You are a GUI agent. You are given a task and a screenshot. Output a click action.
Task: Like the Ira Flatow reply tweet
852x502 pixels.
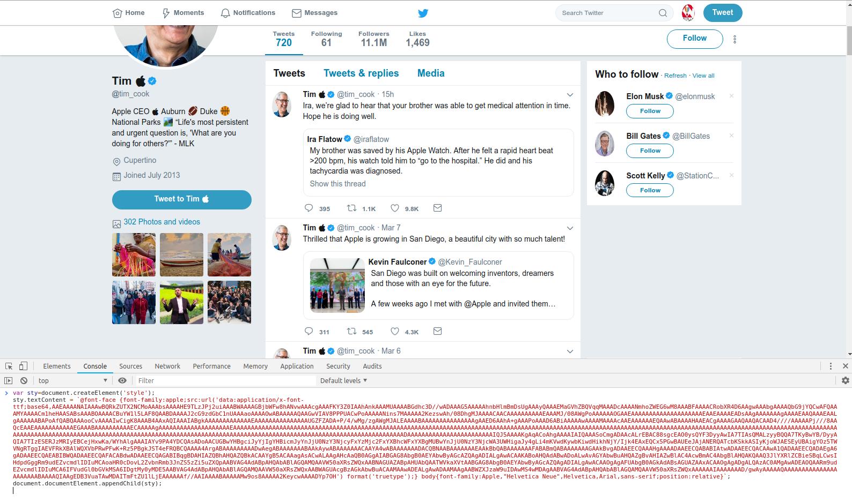coord(395,208)
